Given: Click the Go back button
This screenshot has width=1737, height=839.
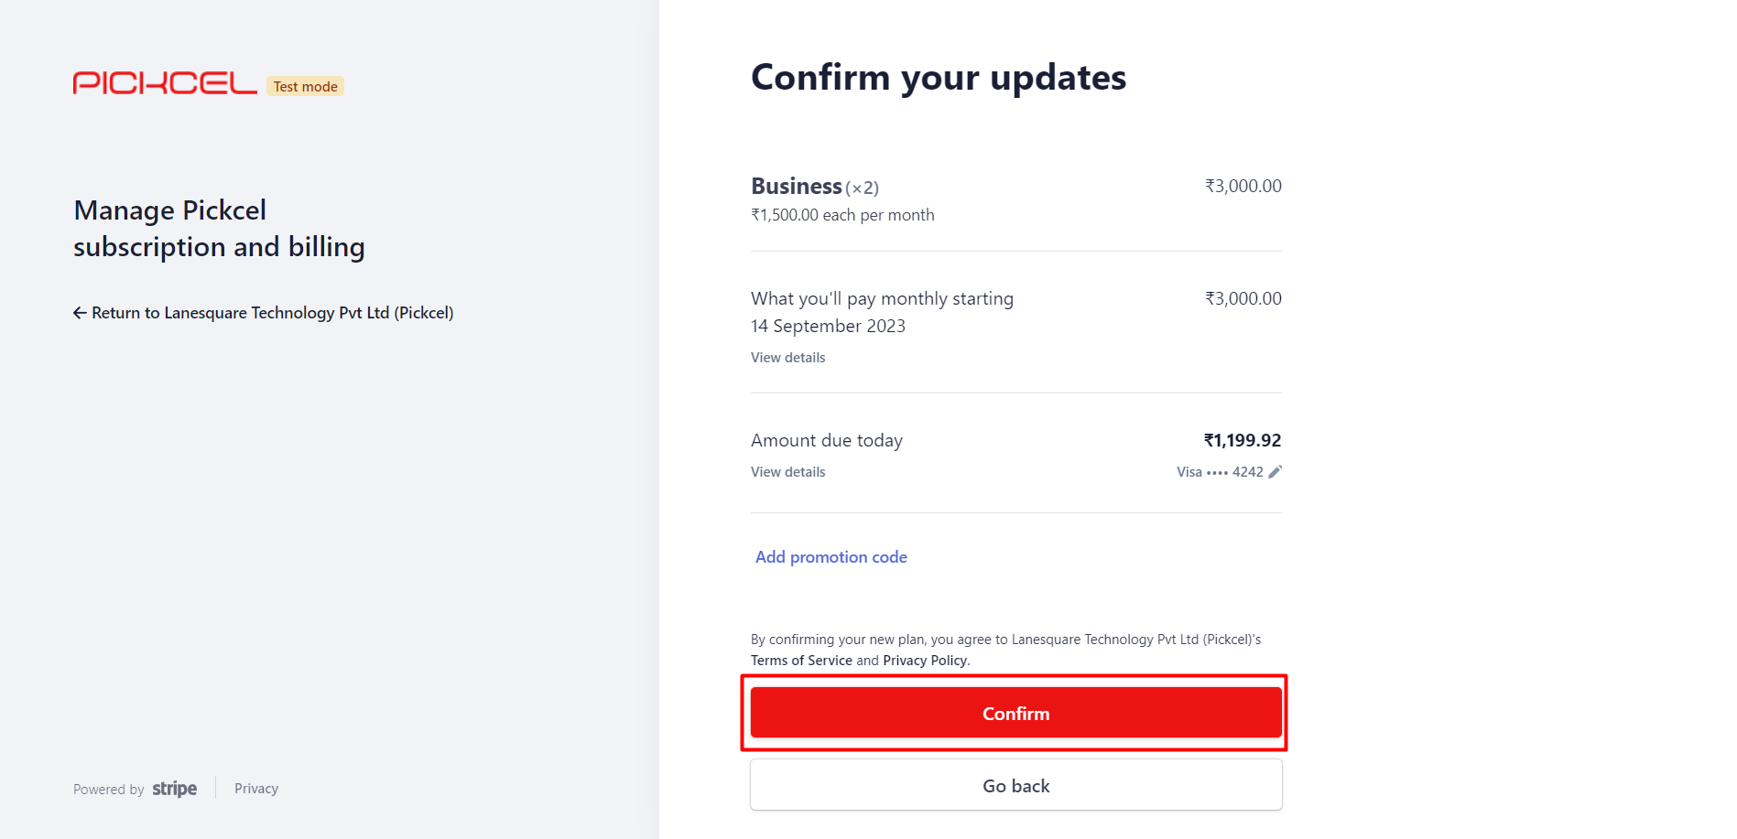Looking at the screenshot, I should pos(1015,785).
